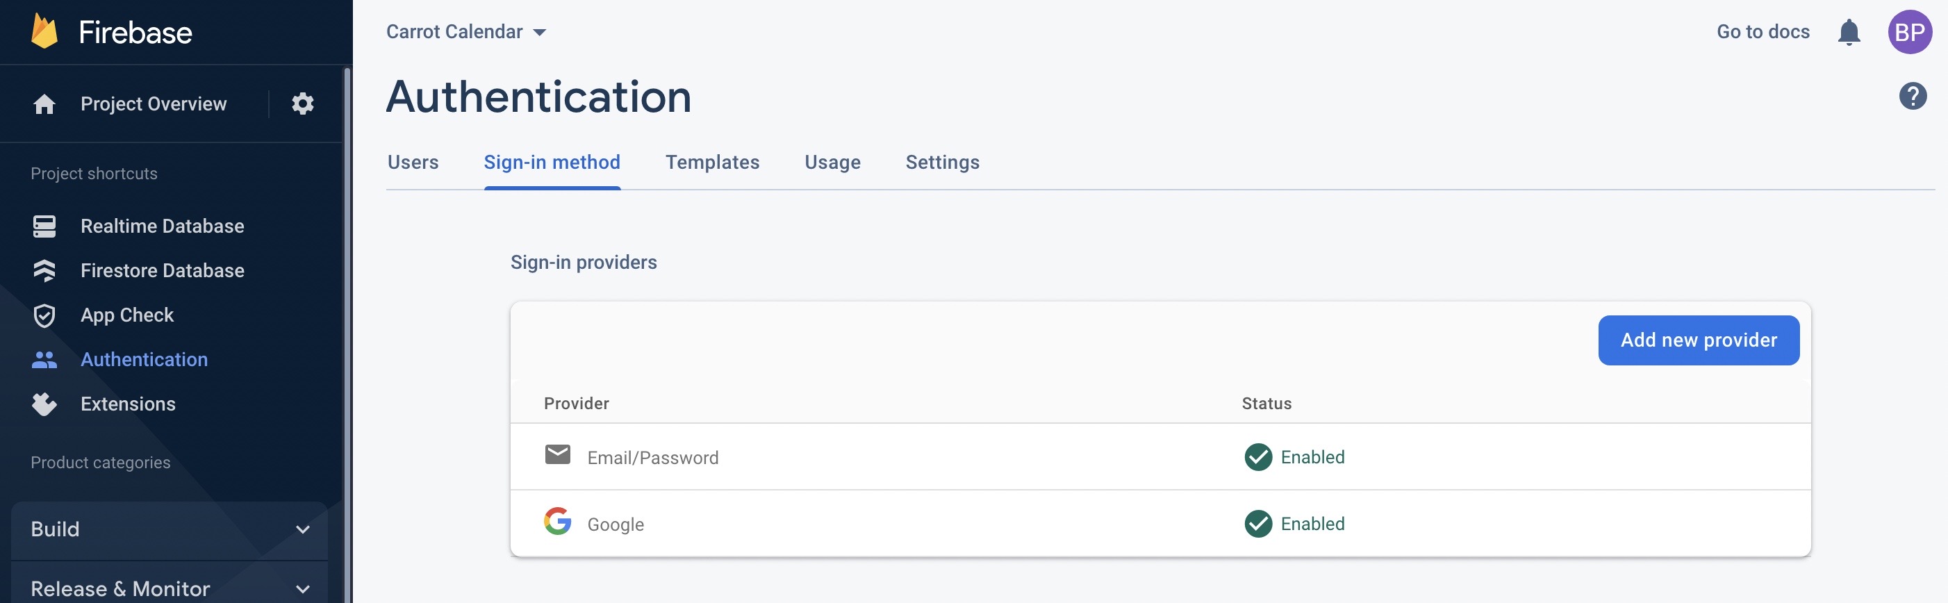Click Enabled status for Google
Screen dimensions: 1948x603
point(1312,524)
